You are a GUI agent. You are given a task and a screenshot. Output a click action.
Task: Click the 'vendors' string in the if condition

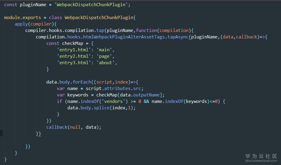114,101
